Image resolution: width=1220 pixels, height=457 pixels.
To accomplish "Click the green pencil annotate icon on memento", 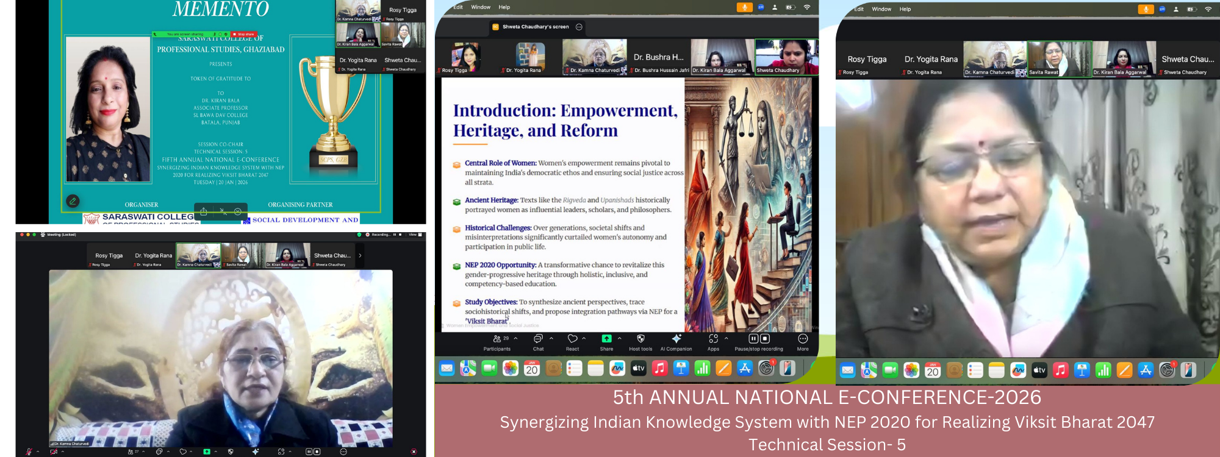I will [x=73, y=200].
